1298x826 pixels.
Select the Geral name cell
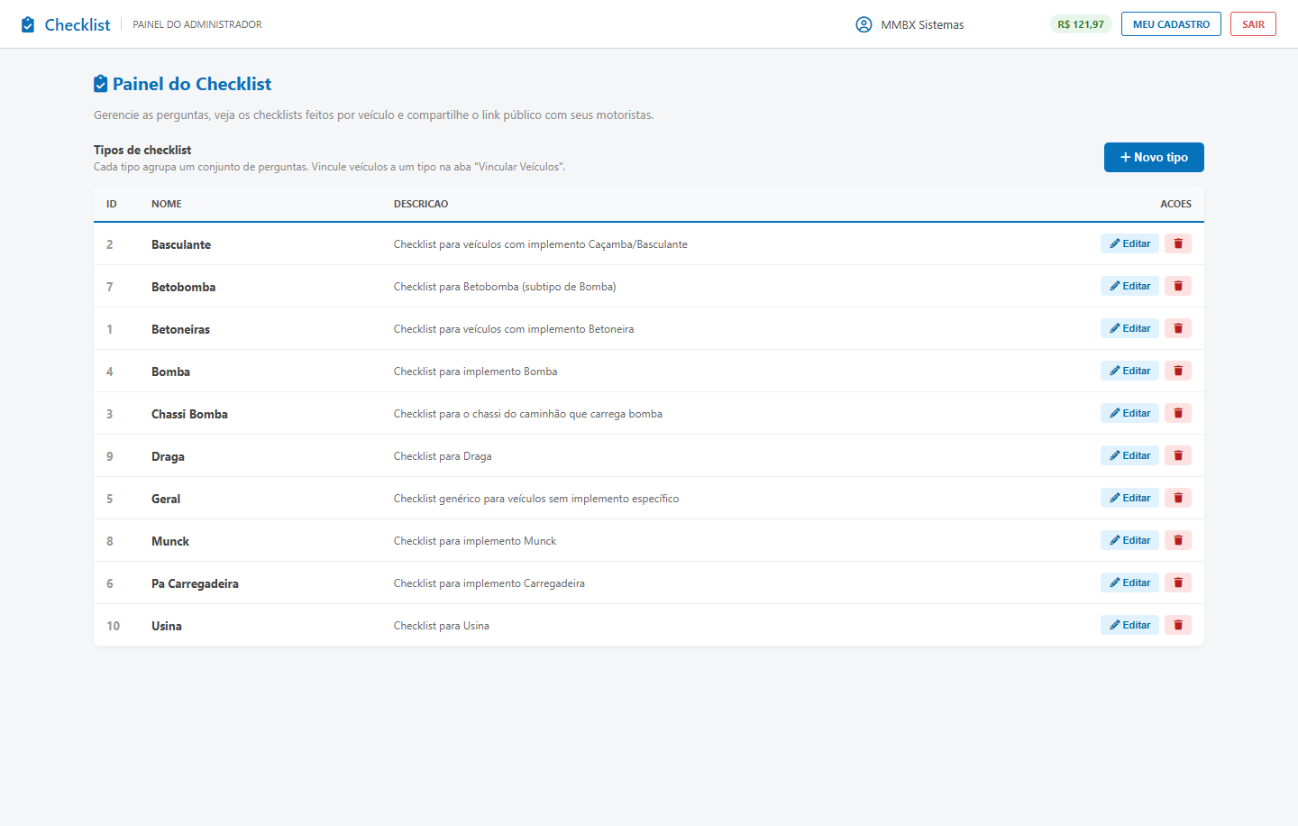(166, 499)
